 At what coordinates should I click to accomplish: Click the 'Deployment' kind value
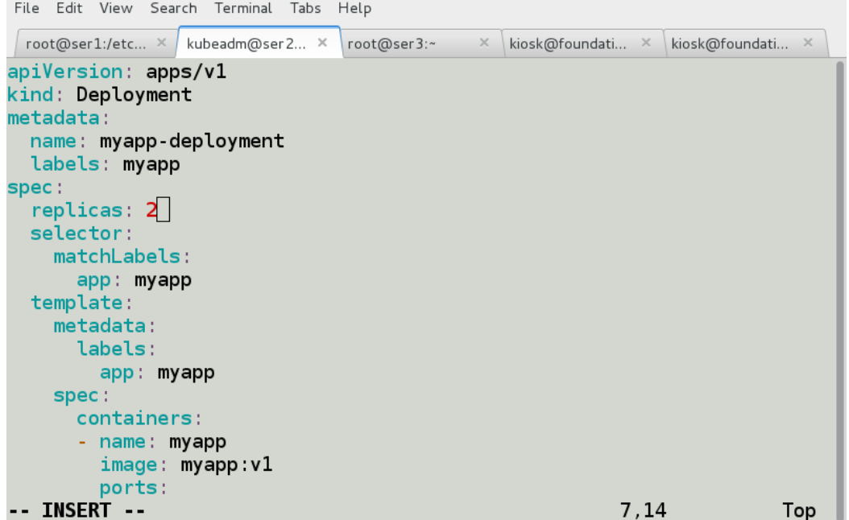tap(134, 95)
